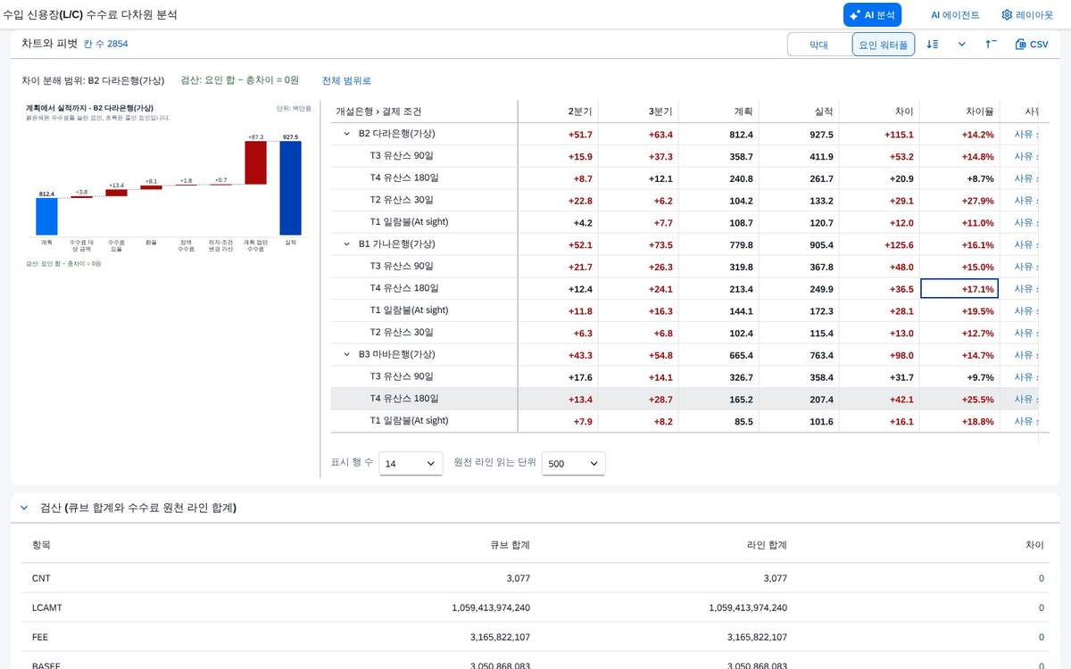This screenshot has width=1071, height=669.
Task: Click the 차트와 피벗 section title
Action: coord(48,44)
